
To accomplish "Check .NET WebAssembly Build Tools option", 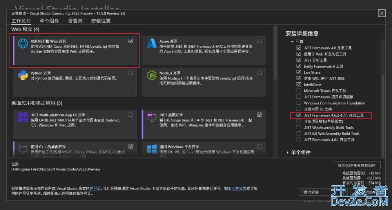I will pos(299,127).
